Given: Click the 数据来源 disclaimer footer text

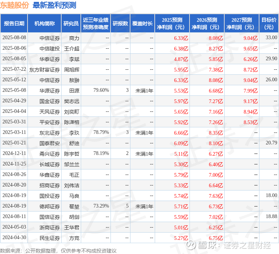Looking at the screenshot, I should [58, 251].
